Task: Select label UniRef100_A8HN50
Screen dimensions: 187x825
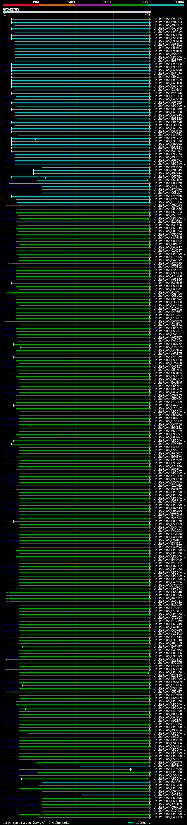Action: click(167, 183)
